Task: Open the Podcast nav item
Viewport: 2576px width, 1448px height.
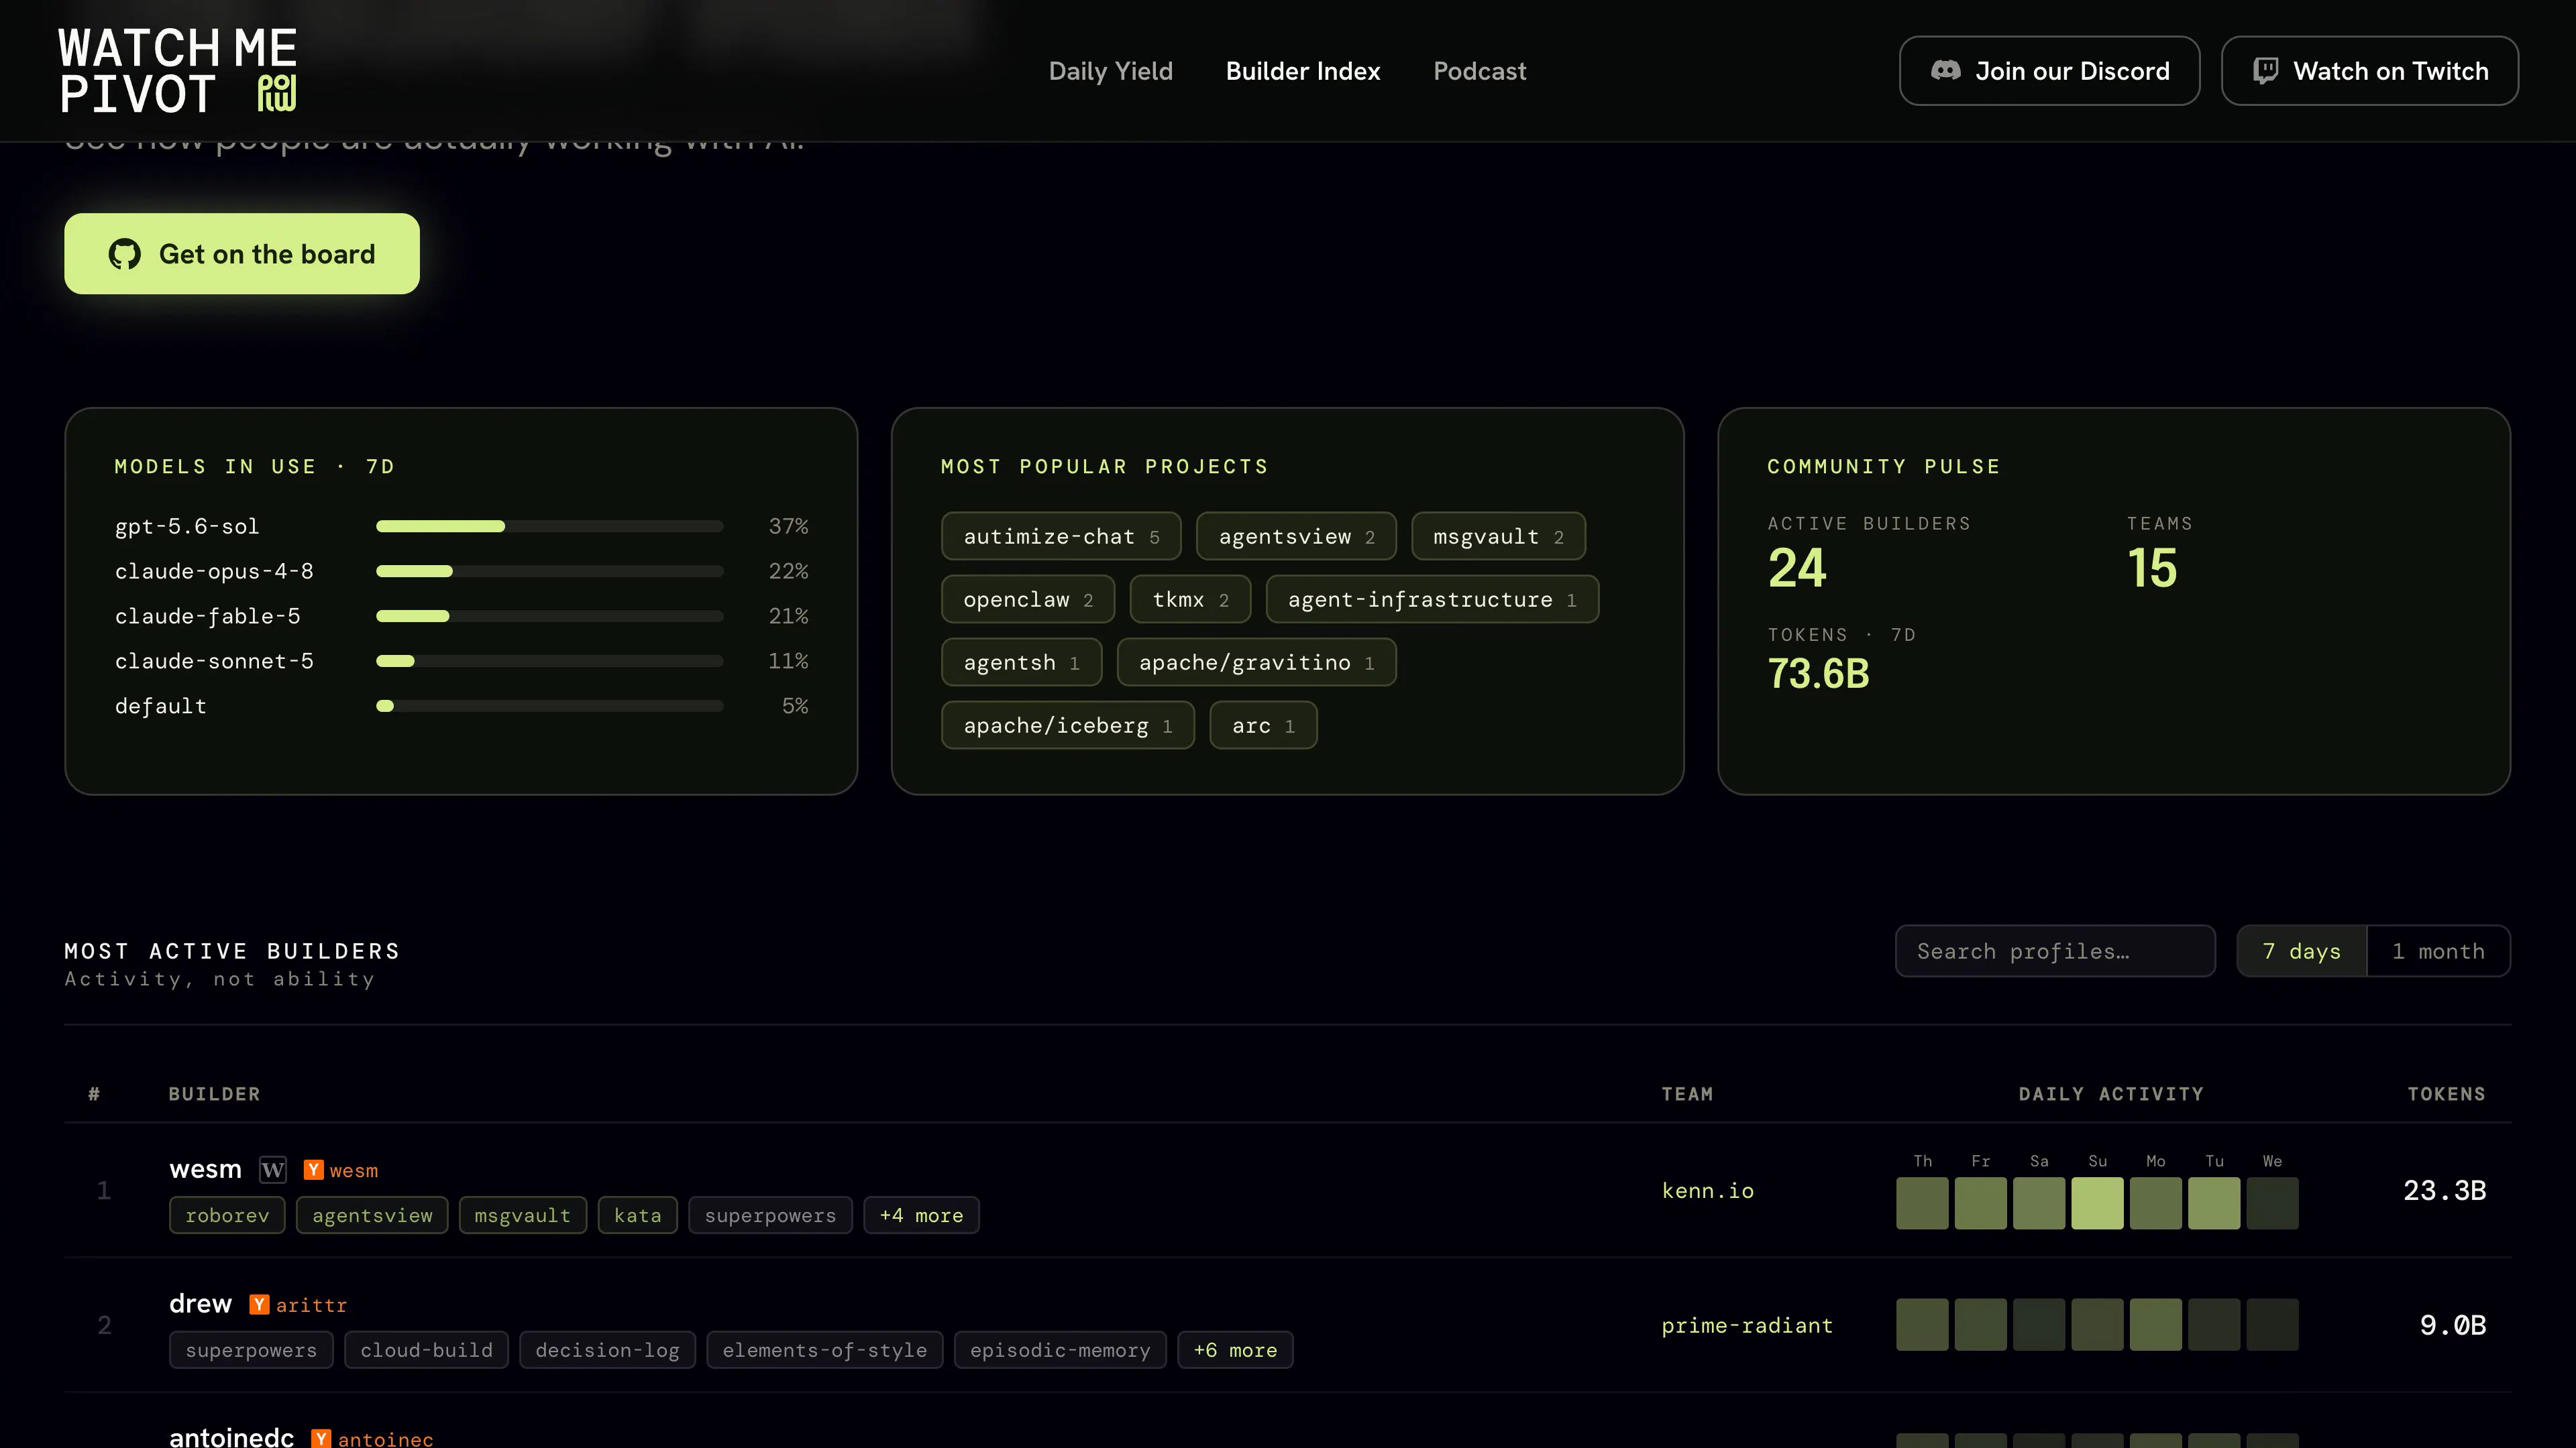Action: tap(1479, 71)
